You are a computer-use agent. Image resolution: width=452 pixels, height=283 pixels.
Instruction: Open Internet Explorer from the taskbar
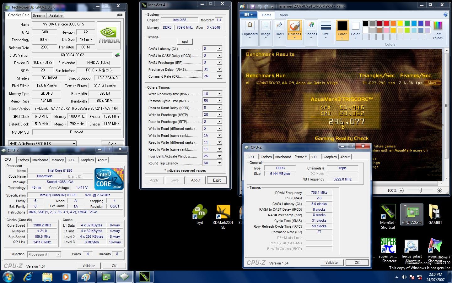pos(28,277)
